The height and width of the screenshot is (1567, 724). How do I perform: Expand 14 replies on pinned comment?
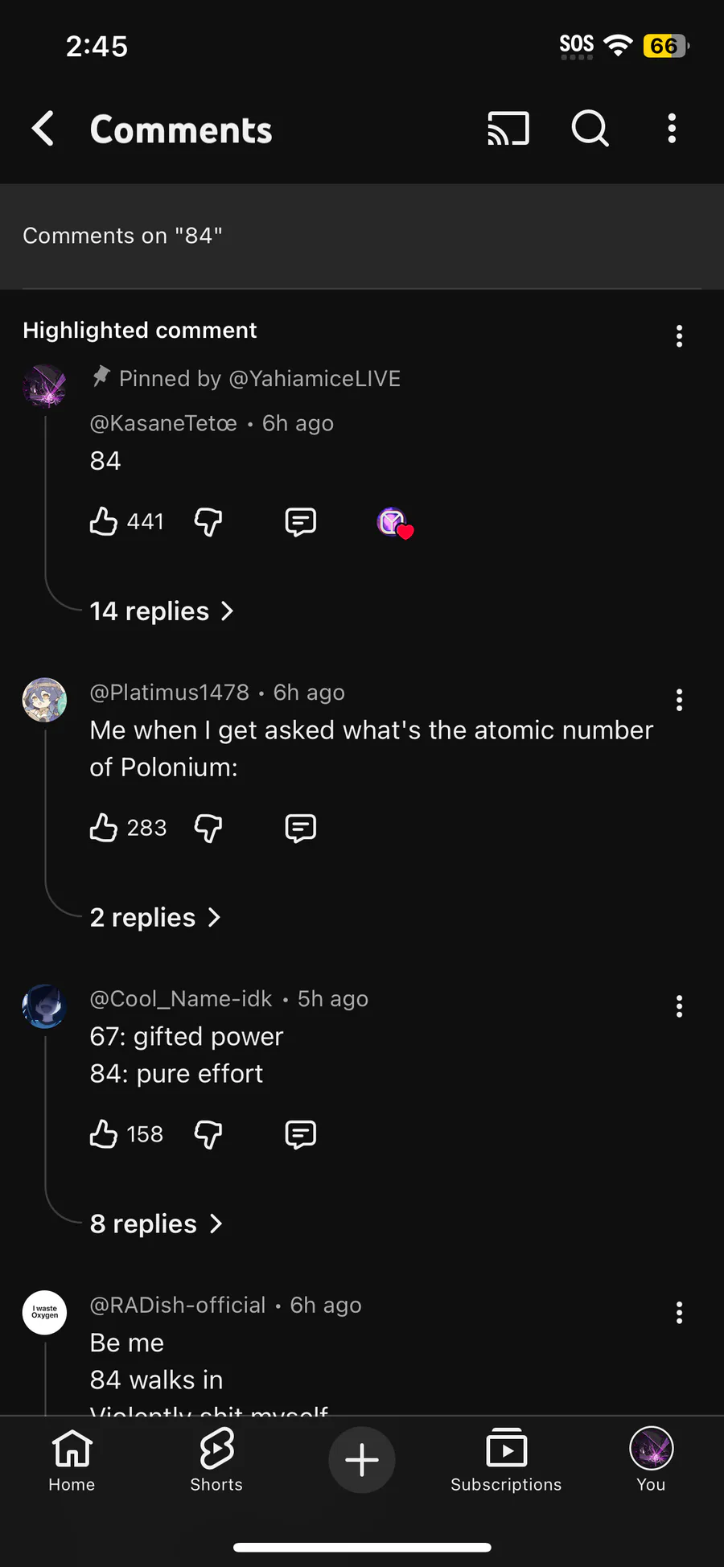[x=161, y=611]
